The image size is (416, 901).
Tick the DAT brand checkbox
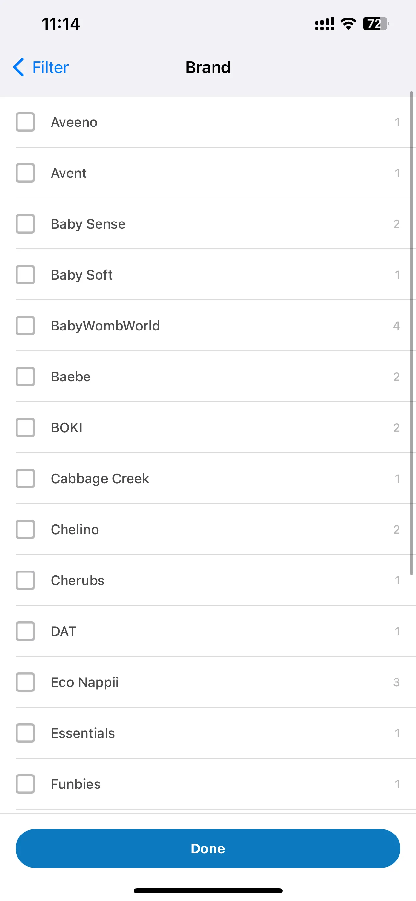(x=25, y=631)
